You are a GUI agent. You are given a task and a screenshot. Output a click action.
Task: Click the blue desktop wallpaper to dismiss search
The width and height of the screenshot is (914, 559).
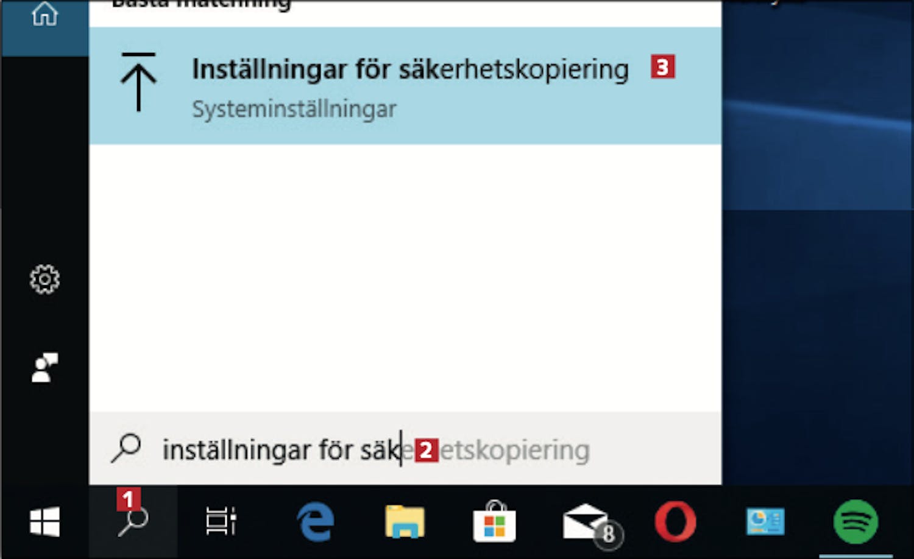[x=818, y=244]
